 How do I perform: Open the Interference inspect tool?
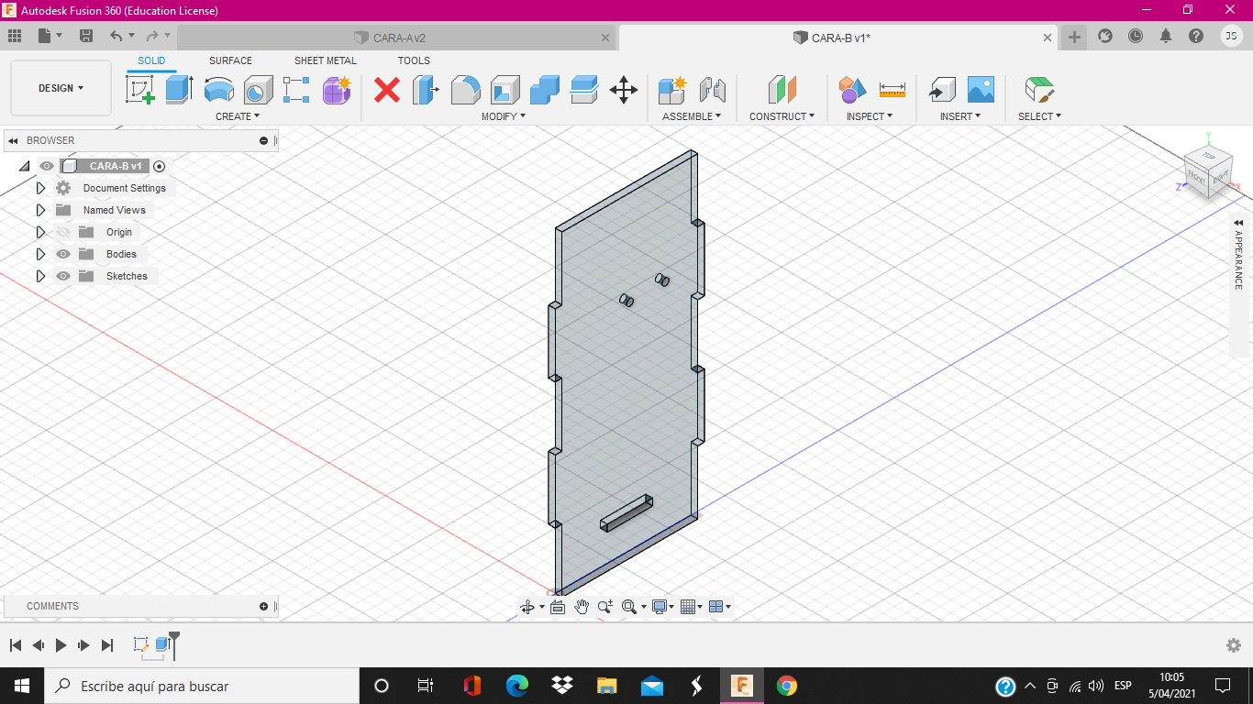(852, 90)
